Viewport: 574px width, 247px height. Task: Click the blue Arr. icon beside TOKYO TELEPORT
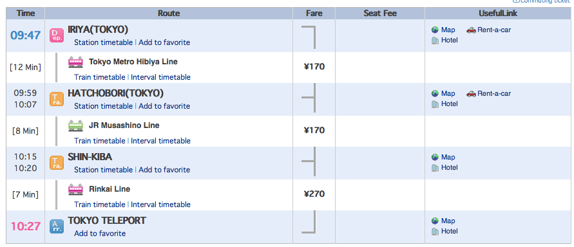pos(57,226)
